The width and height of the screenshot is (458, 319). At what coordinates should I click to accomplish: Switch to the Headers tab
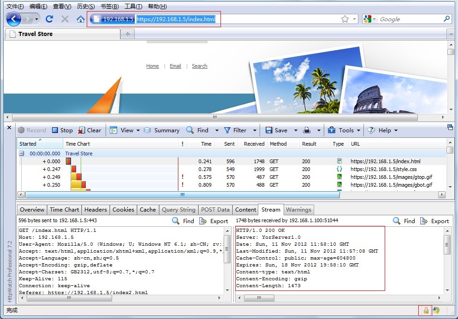pyautogui.click(x=95, y=210)
